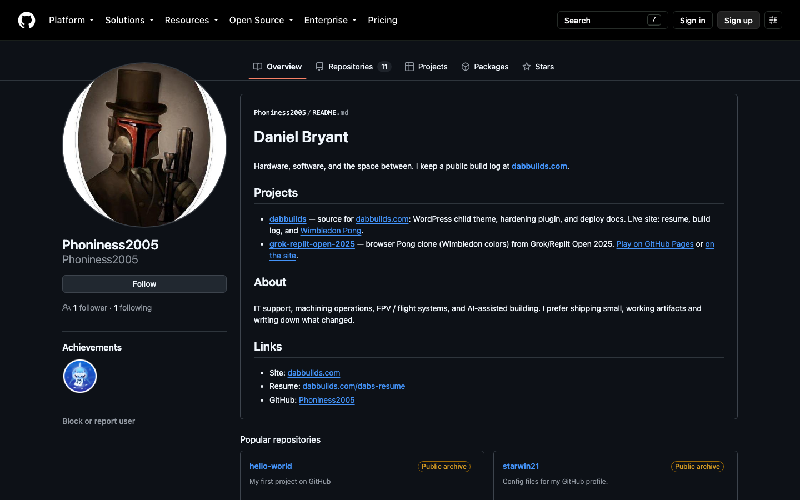
Task: Switch to the Stars tab
Action: pos(538,67)
